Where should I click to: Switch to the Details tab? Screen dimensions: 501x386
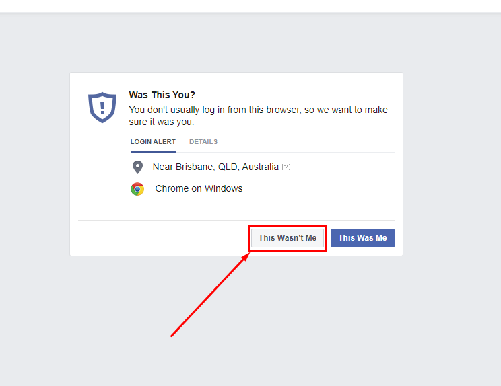coord(203,142)
